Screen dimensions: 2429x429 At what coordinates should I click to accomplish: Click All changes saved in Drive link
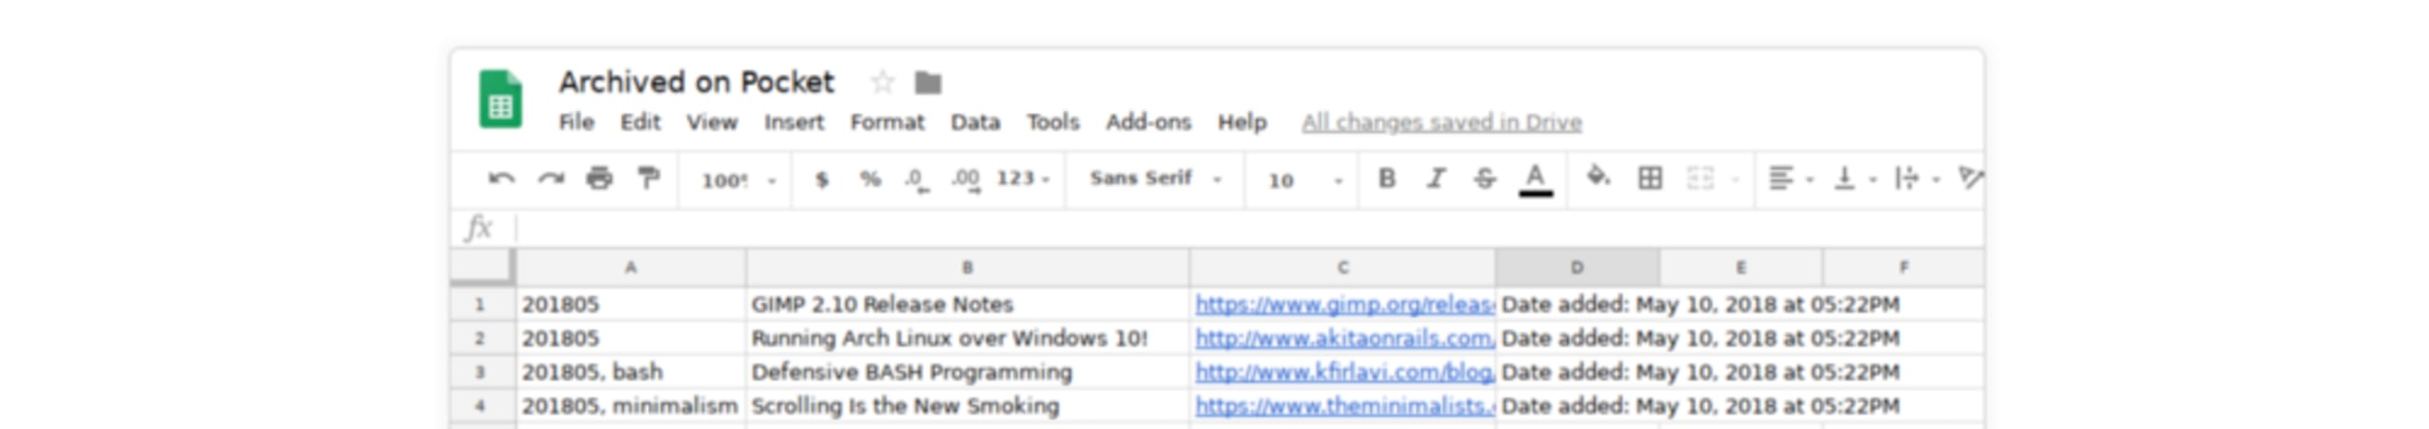(1441, 122)
